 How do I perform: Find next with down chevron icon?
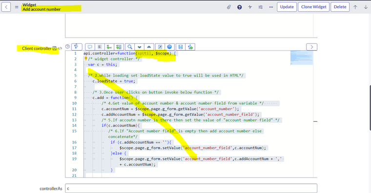tap(139, 47)
